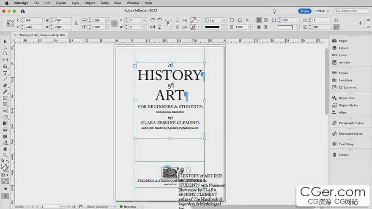This screenshot has height=209, width=372.
Task: Toggle formatting affects container button
Action: pyautogui.click(x=3, y=175)
